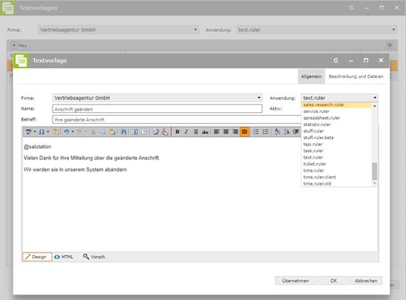The height and width of the screenshot is (300, 406).
Task: Open the spell check dropdown arrow
Action: click(35, 131)
